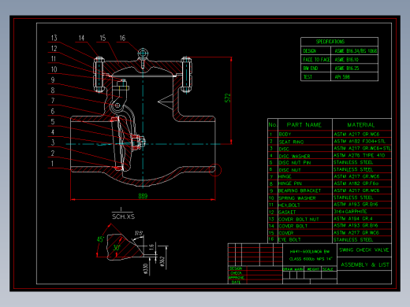Click the ø362 diameter dimension
The width and height of the screenshot is (410, 307).
point(162,261)
